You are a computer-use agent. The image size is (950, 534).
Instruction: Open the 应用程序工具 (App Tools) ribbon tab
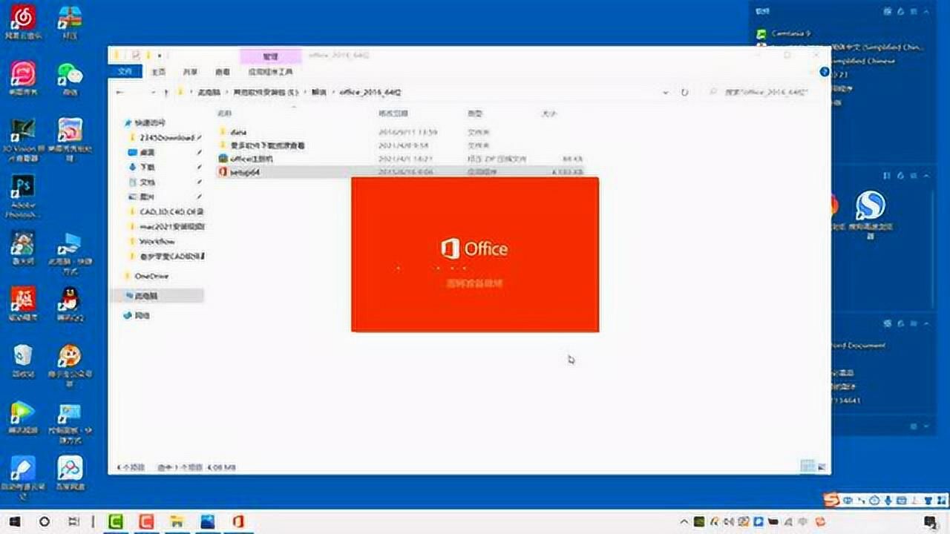click(270, 72)
